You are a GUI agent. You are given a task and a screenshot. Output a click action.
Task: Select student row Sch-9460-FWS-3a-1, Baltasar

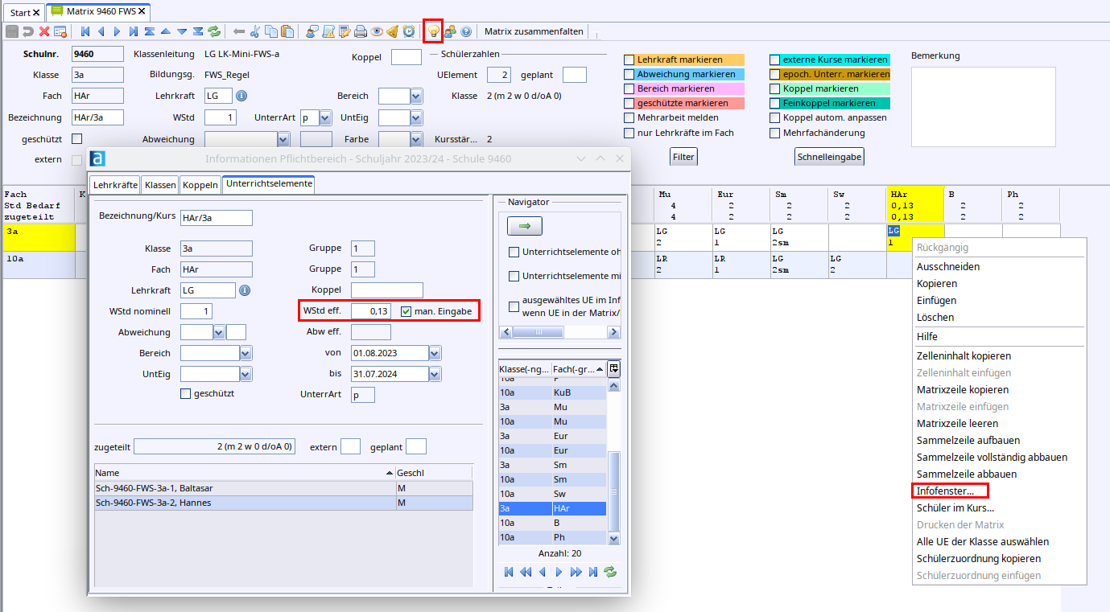click(283, 488)
